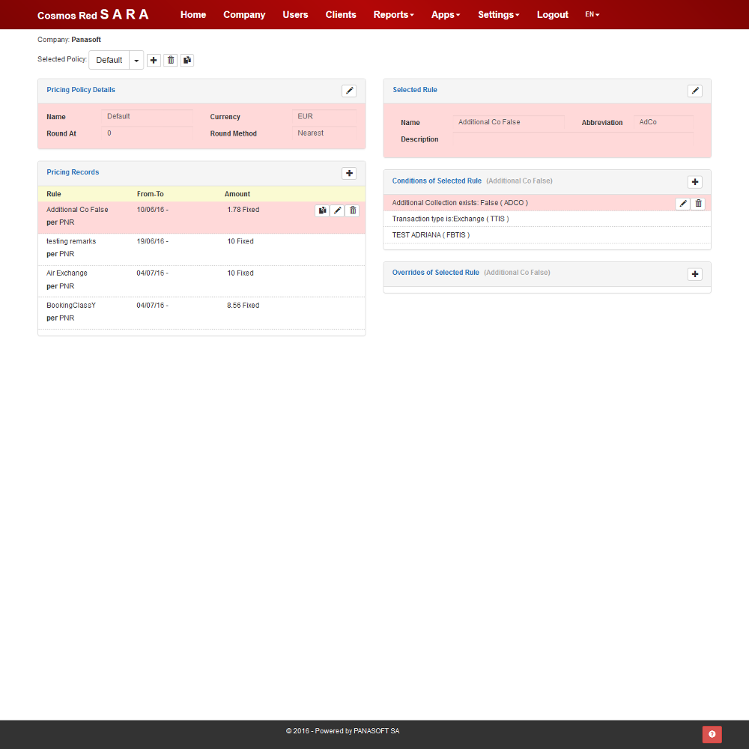Open the red help button in footer
The width and height of the screenshot is (749, 749).
[x=712, y=734]
